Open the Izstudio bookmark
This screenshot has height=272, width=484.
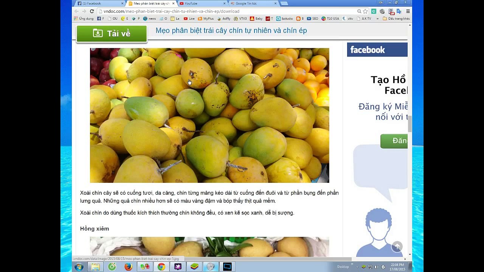click(285, 19)
